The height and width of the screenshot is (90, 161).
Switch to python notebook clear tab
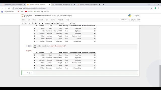[89, 4]
